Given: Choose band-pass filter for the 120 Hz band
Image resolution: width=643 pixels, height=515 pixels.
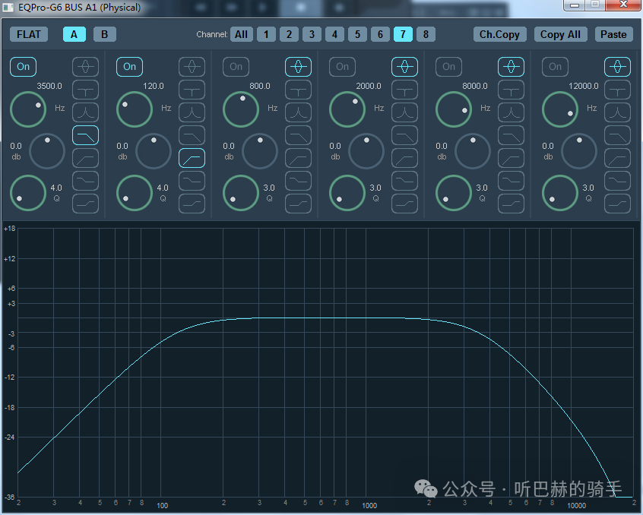Looking at the screenshot, I should click(x=192, y=112).
